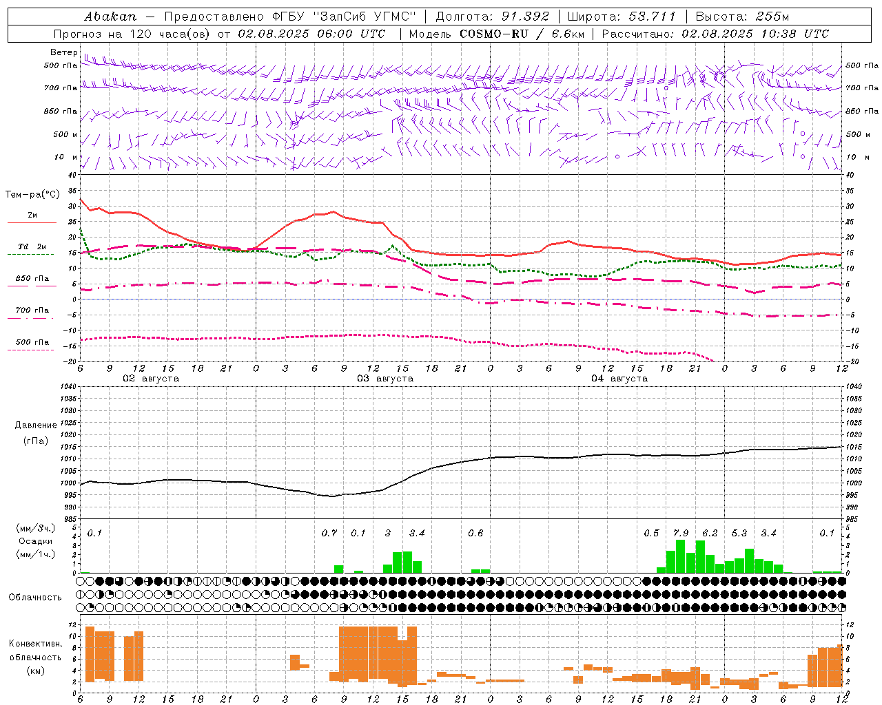Screen dimensions: 882x705
Task: Click "500 гПа" label in temperature legend
Action: click(x=32, y=342)
